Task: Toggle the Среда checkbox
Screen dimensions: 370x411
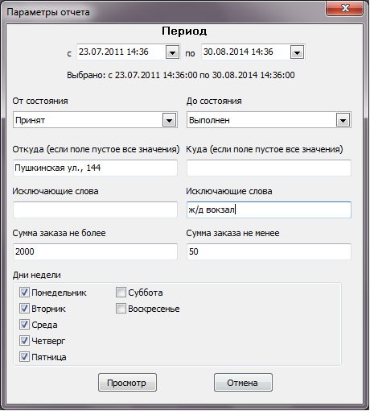Action: click(x=24, y=325)
